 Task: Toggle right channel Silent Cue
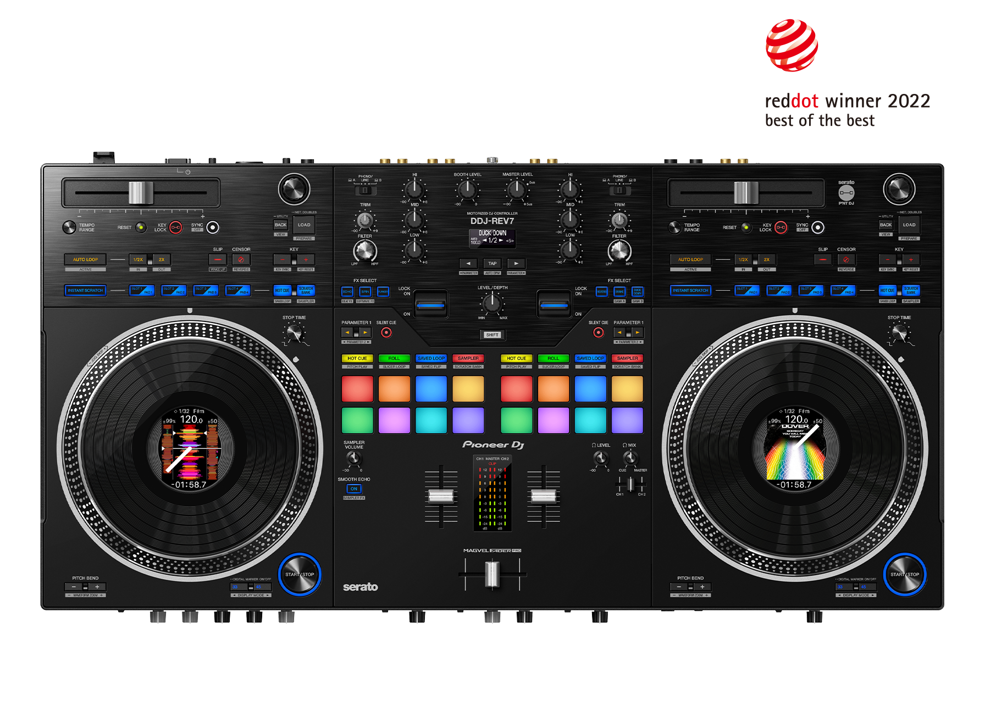[x=599, y=332]
